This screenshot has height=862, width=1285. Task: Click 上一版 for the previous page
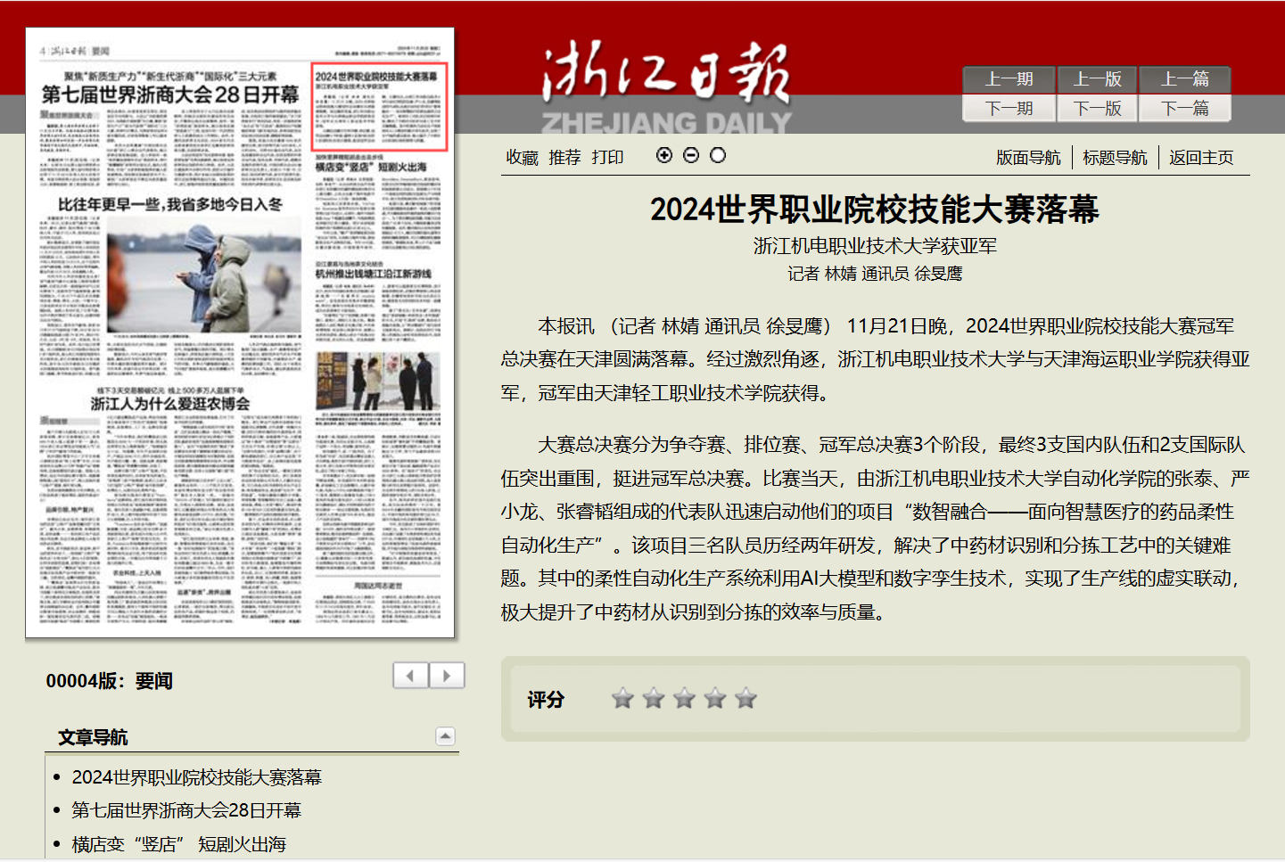[x=1097, y=79]
